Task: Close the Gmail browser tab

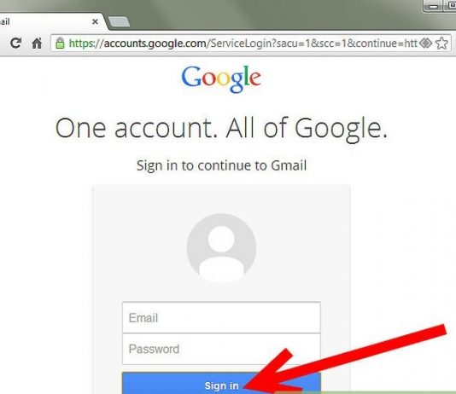Action: (95, 21)
